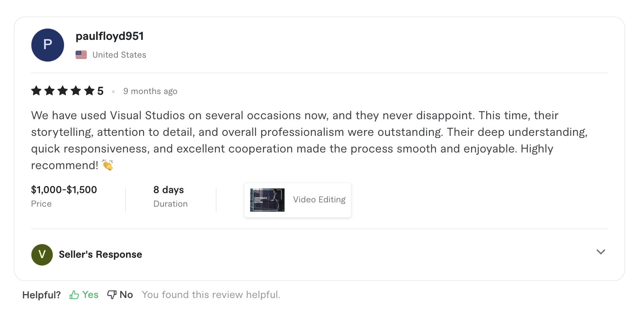Click the corporate video editing thumbnail
This screenshot has width=642, height=315.
click(x=267, y=200)
